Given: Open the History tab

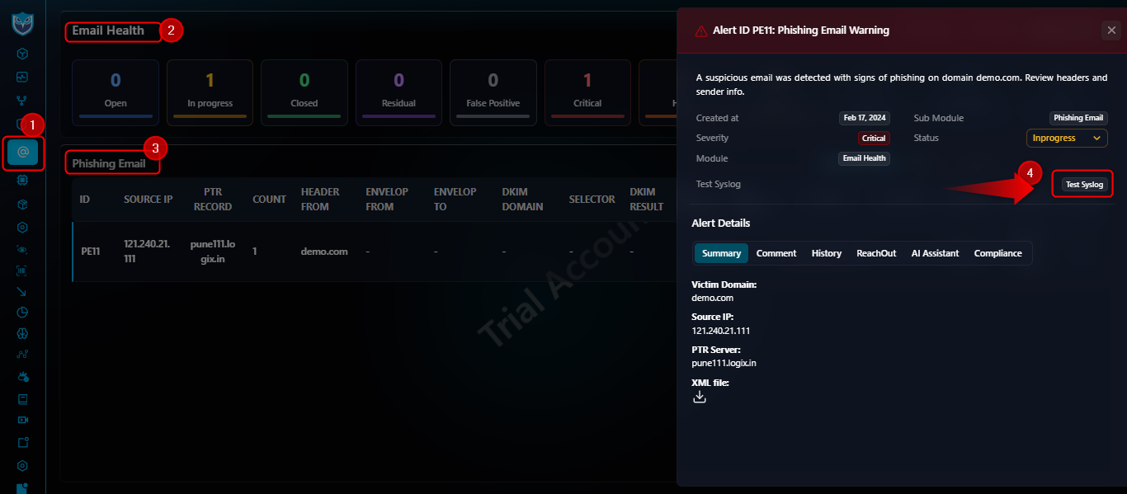Looking at the screenshot, I should click(827, 253).
